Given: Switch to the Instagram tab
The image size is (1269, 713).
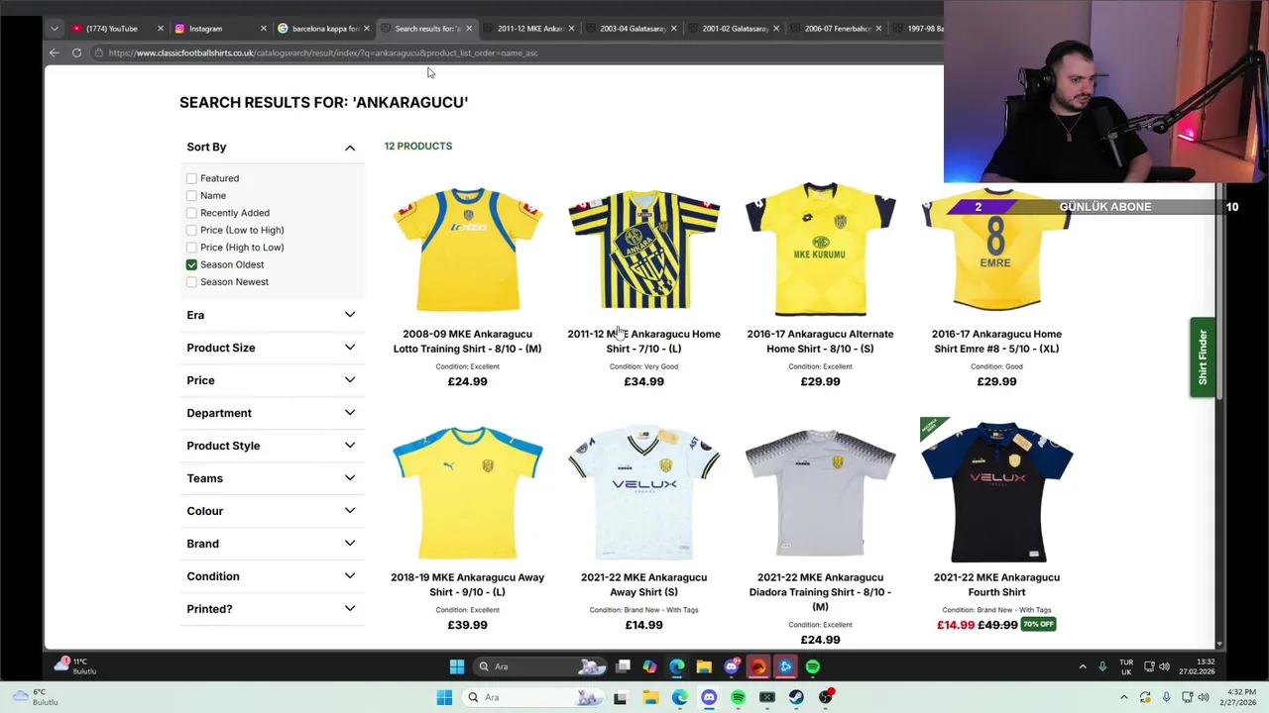Looking at the screenshot, I should coord(206,29).
